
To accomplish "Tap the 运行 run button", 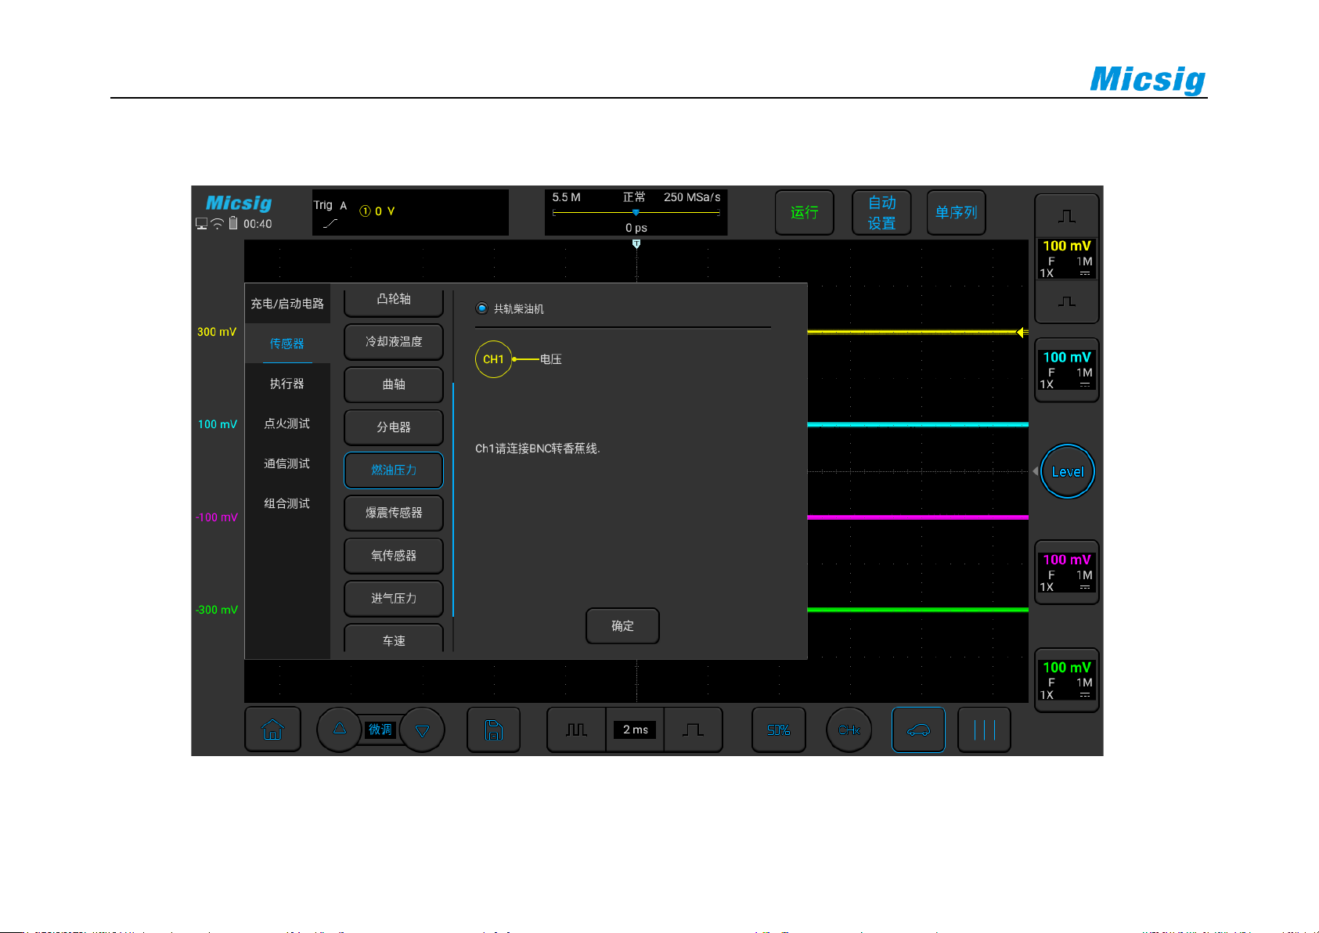I will point(805,212).
